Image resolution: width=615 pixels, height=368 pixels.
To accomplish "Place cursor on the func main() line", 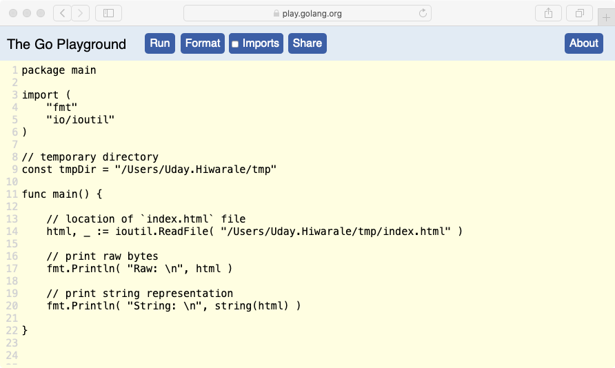I will tap(62, 194).
